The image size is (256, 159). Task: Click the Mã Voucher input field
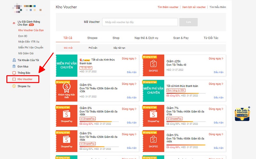pyautogui.click(x=140, y=22)
